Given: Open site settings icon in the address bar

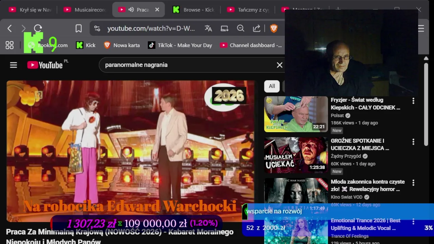Looking at the screenshot, I should (97, 28).
